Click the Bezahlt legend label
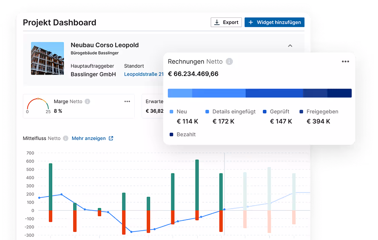378x240 pixels. tap(186, 134)
